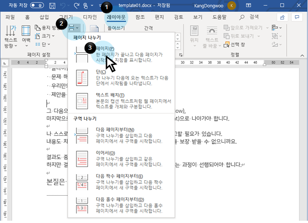Expand the touch mode dropdown arrow
Screen dimensions: 308x223
(92, 5)
